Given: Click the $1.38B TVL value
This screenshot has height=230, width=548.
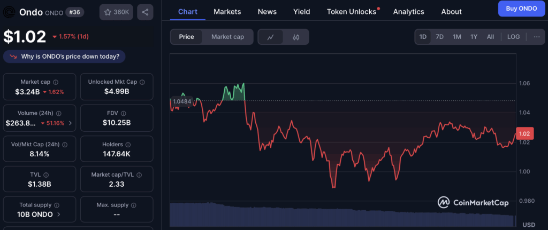Looking at the screenshot, I should 40,184.
